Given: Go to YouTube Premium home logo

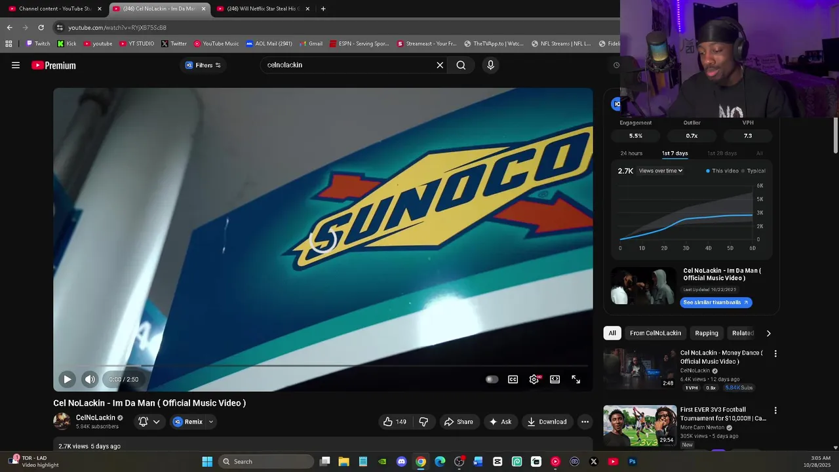Looking at the screenshot, I should (x=54, y=65).
